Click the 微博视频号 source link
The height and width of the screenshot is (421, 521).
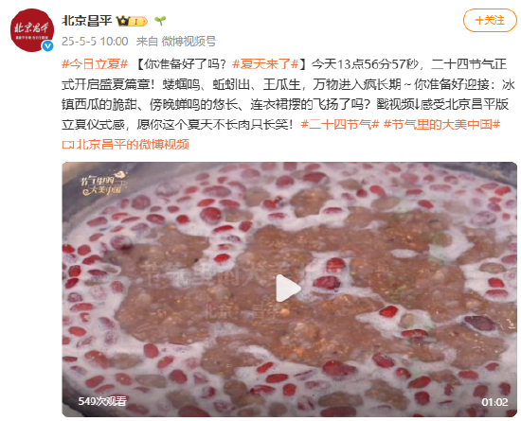point(189,42)
